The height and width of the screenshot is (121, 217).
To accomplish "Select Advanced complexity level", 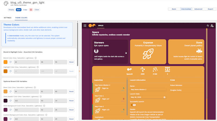I will 198,9.
